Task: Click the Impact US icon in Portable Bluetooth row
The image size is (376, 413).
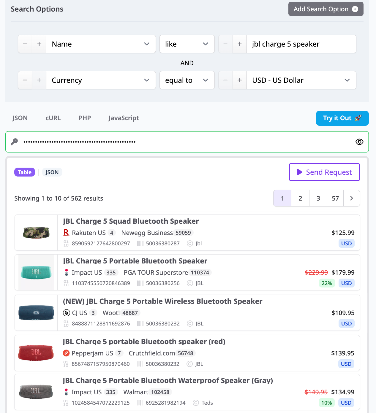Action: (x=67, y=272)
